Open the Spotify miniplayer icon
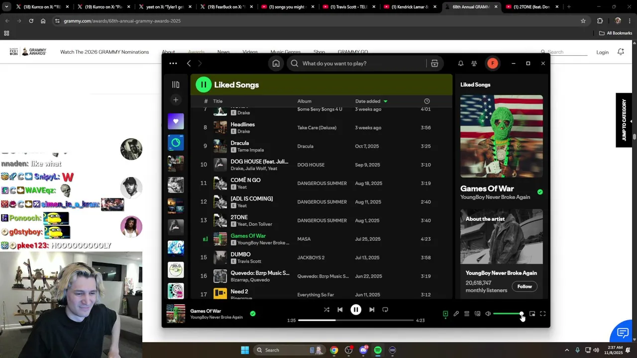This screenshot has height=358, width=637. click(532, 314)
